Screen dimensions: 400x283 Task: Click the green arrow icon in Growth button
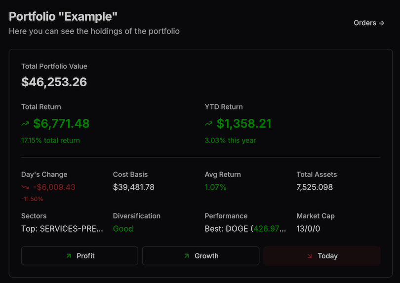[186, 256]
